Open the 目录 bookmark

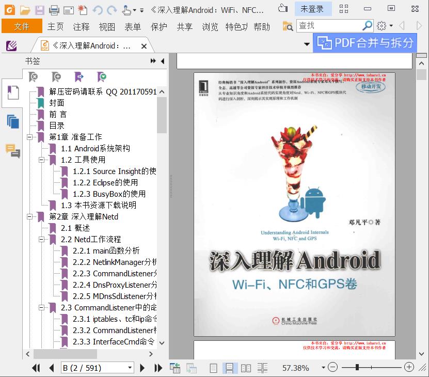click(57, 125)
